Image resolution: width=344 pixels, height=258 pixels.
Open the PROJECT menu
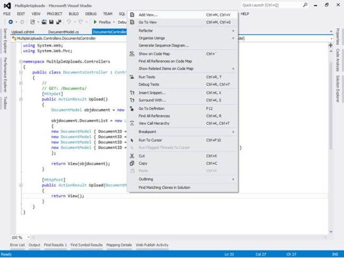55,14
